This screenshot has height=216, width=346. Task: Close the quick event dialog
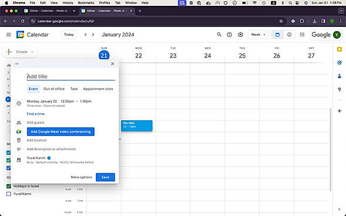[113, 64]
